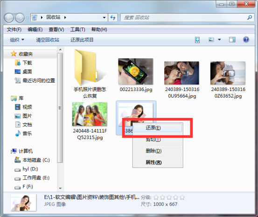258x217 pixels.
Task: Open the view options dropdown arrow
Action: click(x=219, y=40)
